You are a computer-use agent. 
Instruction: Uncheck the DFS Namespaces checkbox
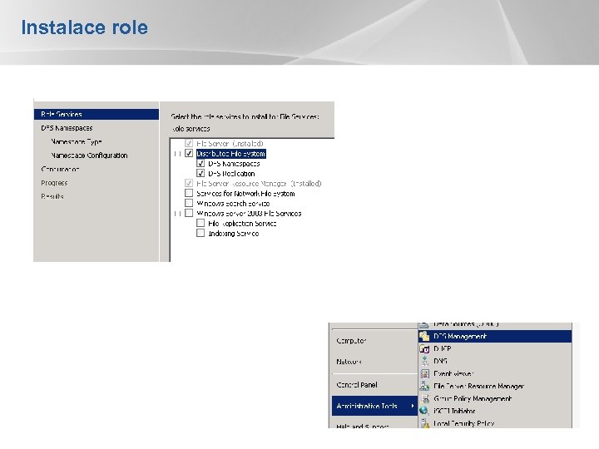(x=200, y=164)
